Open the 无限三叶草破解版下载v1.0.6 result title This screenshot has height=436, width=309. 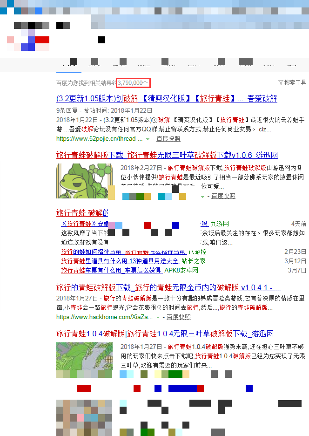(167, 155)
